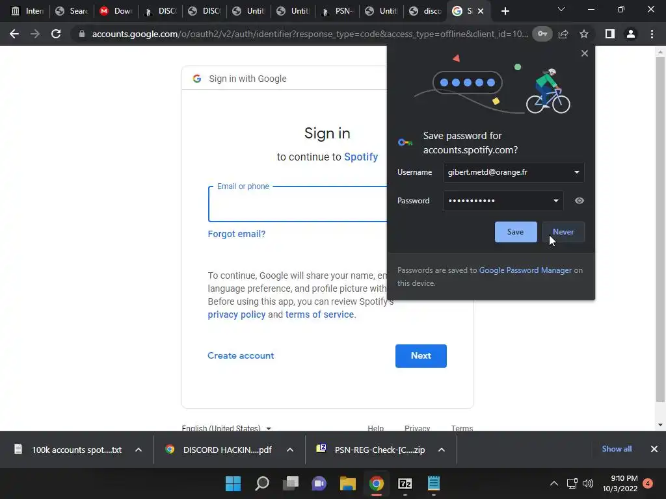Open the terms of service link
Screen dimensions: 666x499
[319, 315]
